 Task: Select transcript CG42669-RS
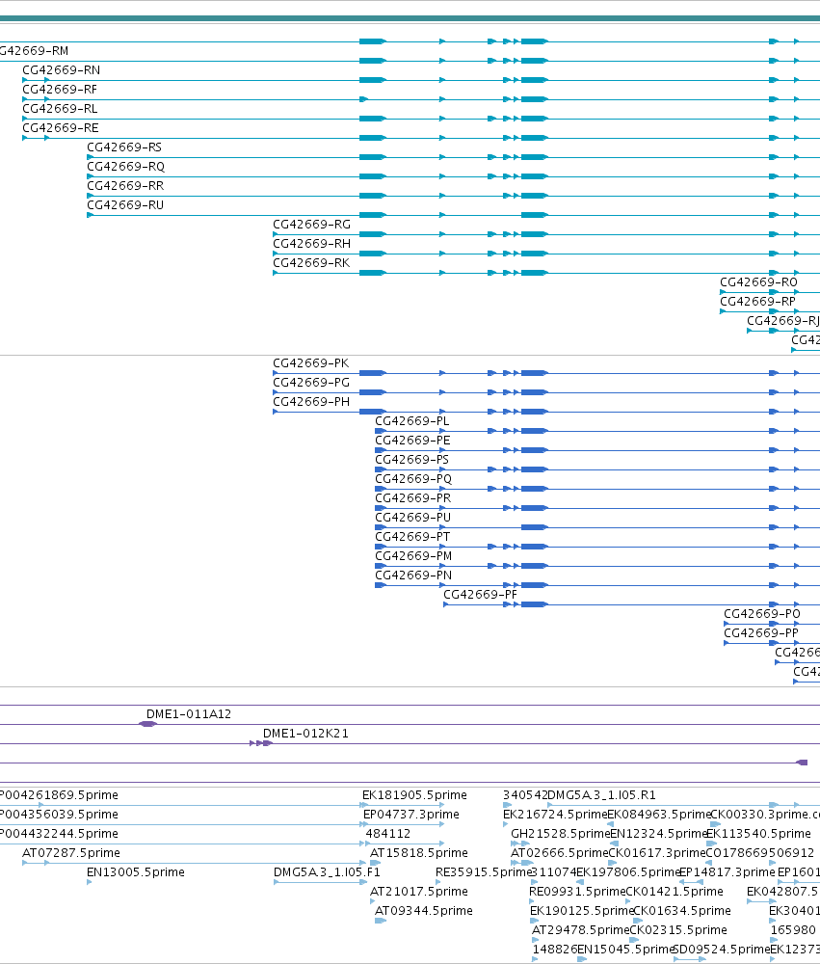(124, 147)
